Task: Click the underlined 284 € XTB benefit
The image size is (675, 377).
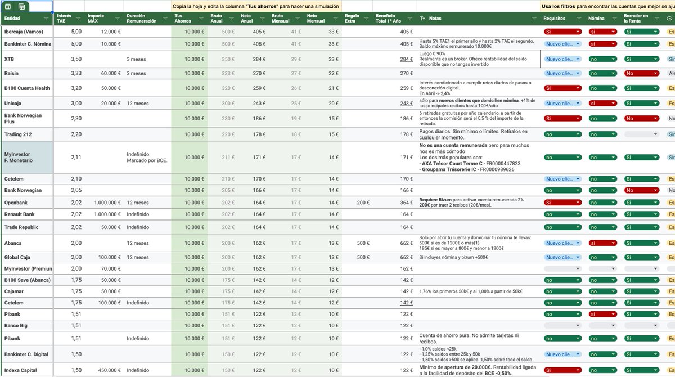Action: 406,59
